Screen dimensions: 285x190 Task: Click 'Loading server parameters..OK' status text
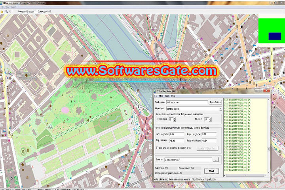[x=169, y=173]
